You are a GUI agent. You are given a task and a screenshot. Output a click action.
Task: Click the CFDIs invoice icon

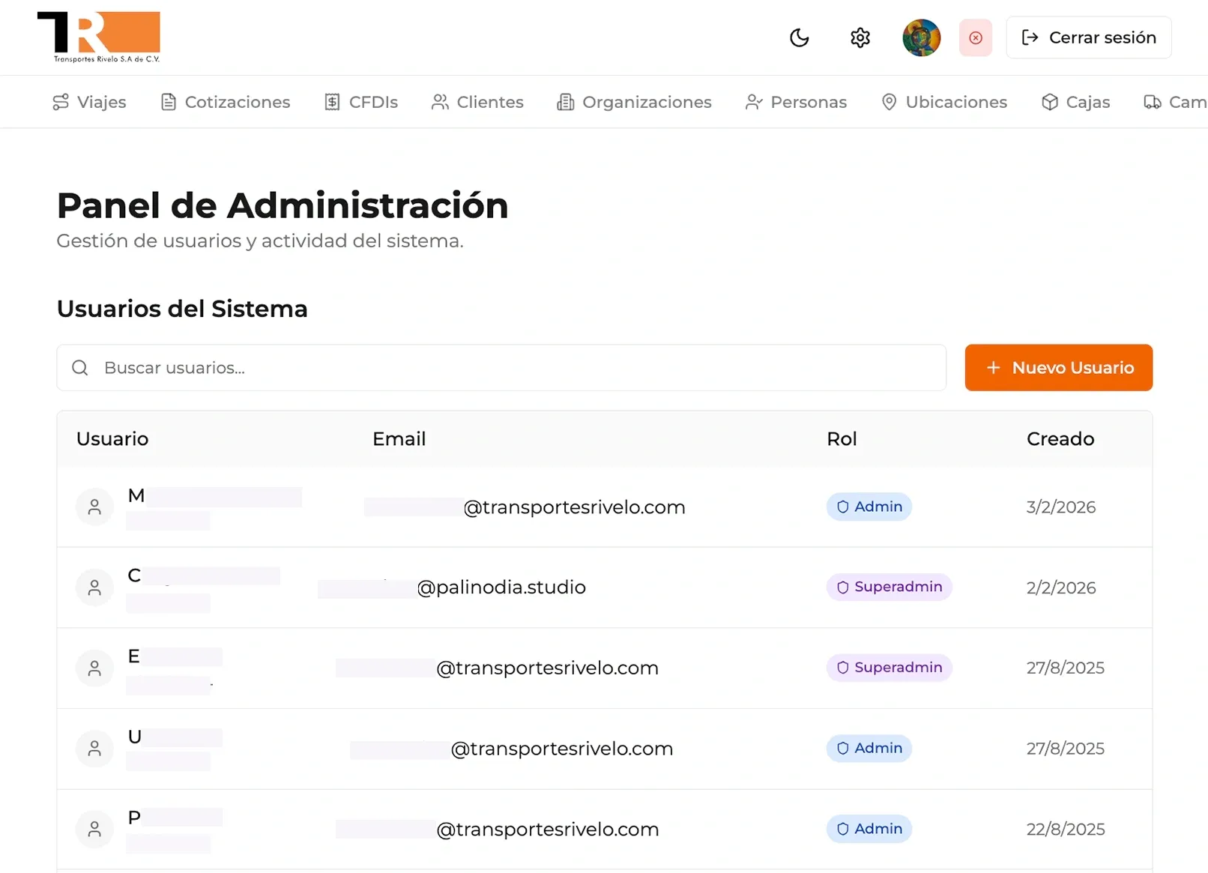(x=333, y=102)
